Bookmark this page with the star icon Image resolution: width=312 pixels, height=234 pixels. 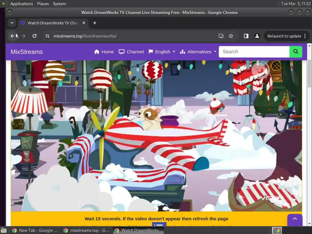231,36
